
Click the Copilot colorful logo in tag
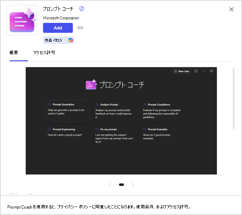(71, 40)
